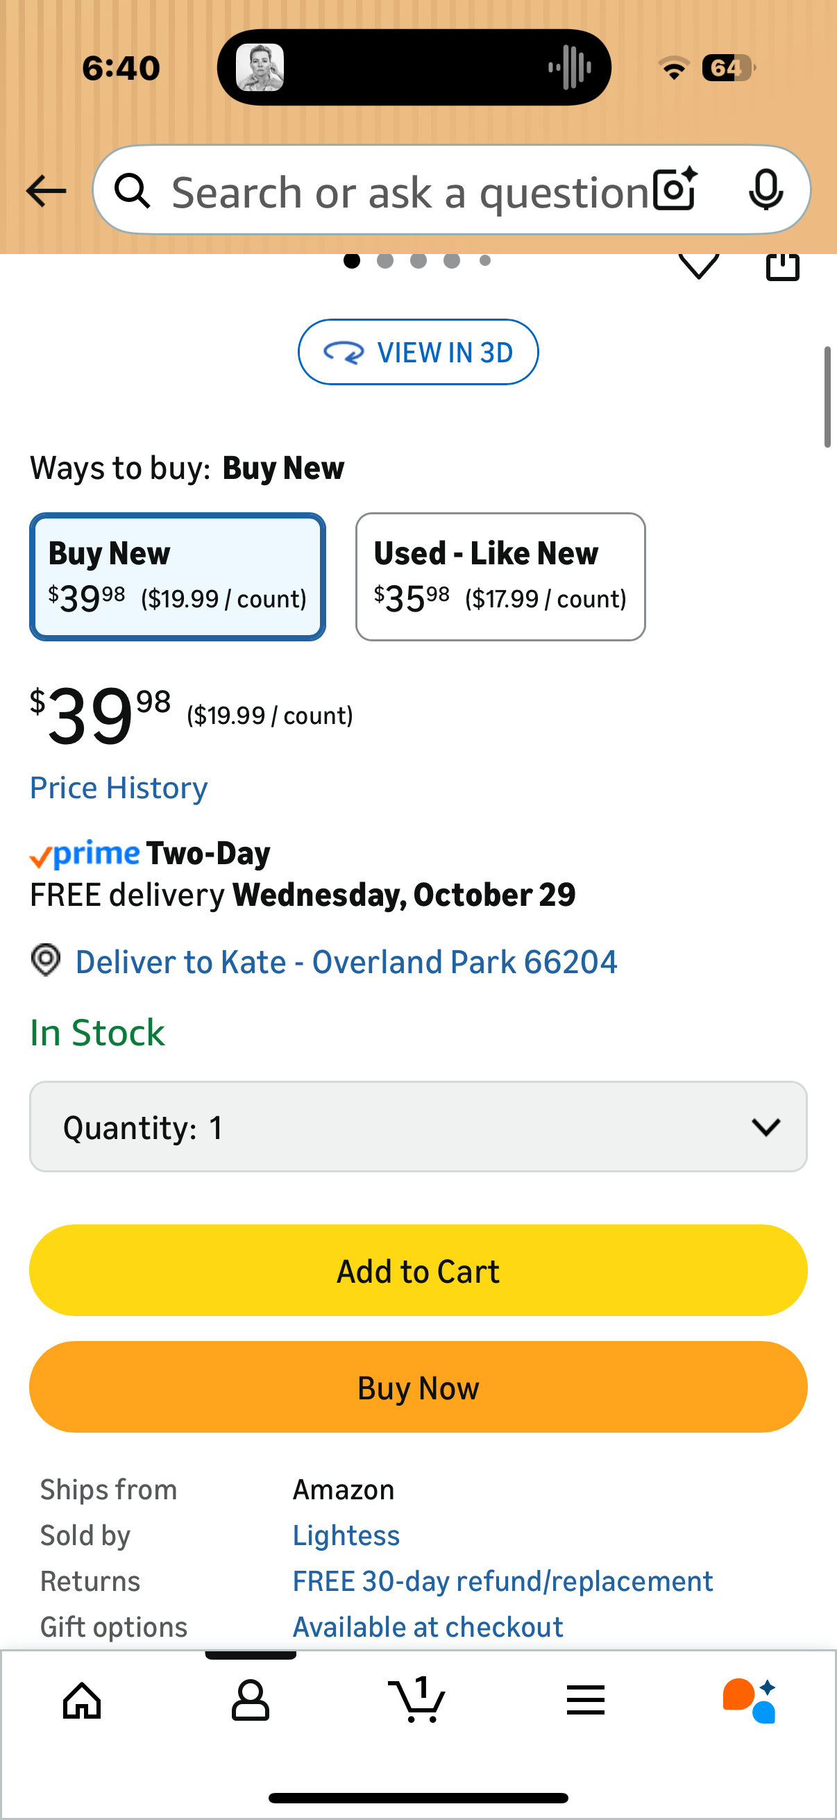Tap the share icon

click(x=783, y=267)
